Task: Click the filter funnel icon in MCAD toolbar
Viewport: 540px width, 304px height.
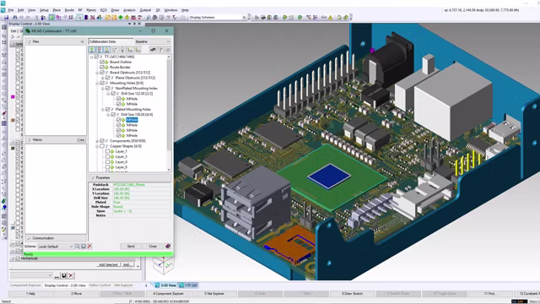Action: click(160, 50)
